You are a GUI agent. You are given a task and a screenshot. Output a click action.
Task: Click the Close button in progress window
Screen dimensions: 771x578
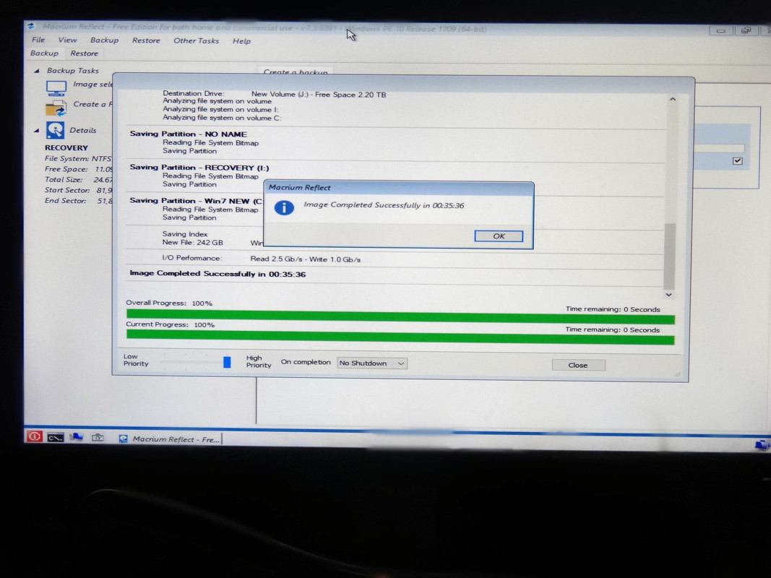pyautogui.click(x=578, y=365)
